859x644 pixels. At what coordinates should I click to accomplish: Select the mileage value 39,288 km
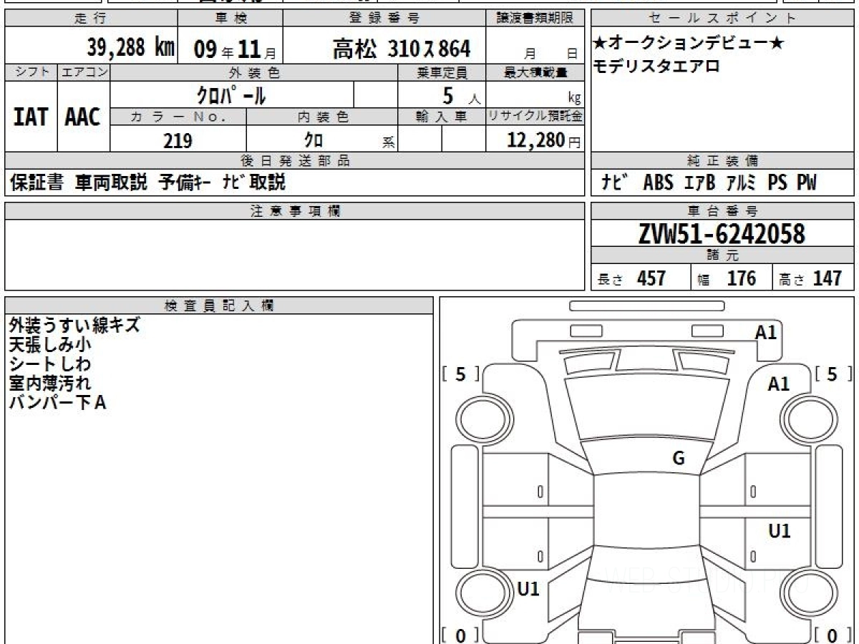pyautogui.click(x=130, y=49)
